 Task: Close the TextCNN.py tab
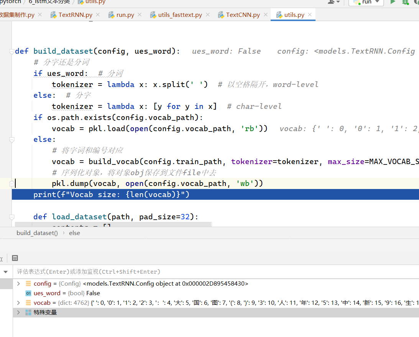pyautogui.click(x=265, y=15)
